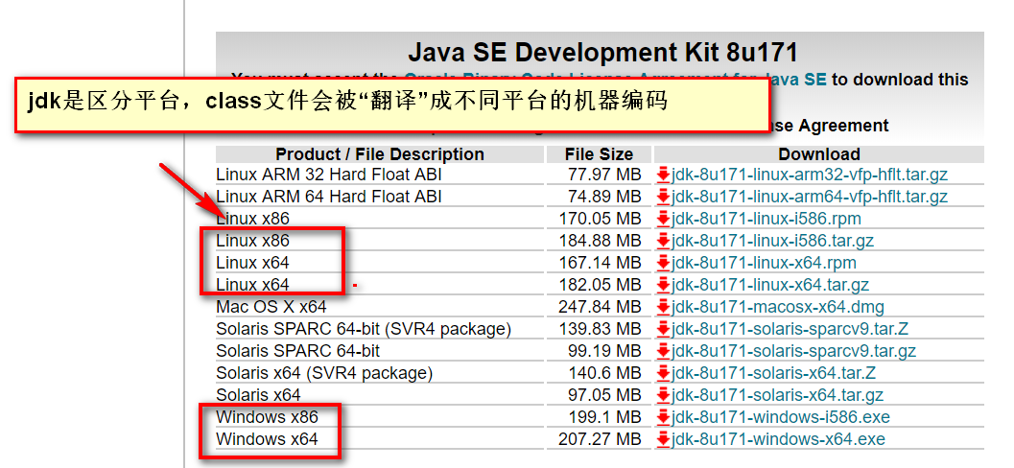Image resolution: width=1014 pixels, height=468 pixels.
Task: Download jdk-8u171-linux-x64.rpm package
Action: [764, 263]
